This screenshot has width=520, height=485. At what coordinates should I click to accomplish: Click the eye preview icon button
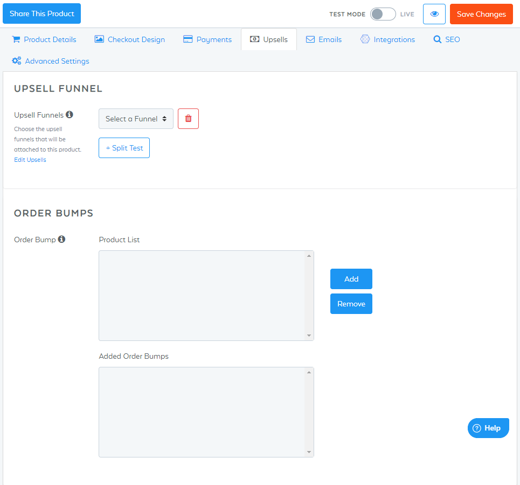(x=434, y=14)
